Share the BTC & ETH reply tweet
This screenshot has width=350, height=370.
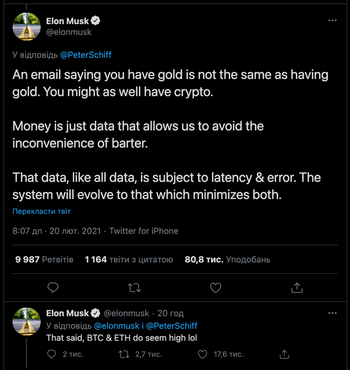(x=284, y=354)
